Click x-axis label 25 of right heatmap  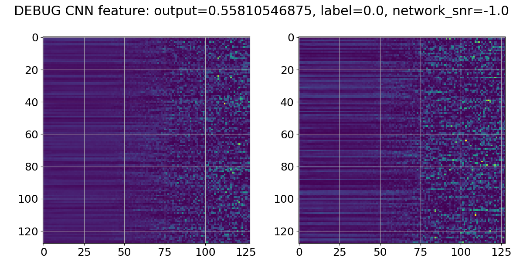(x=340, y=251)
